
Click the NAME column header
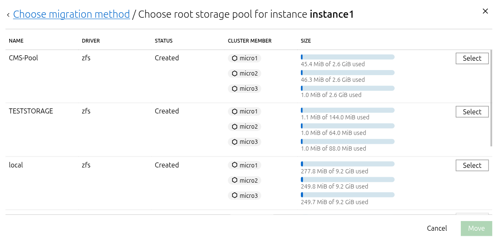[x=16, y=41]
